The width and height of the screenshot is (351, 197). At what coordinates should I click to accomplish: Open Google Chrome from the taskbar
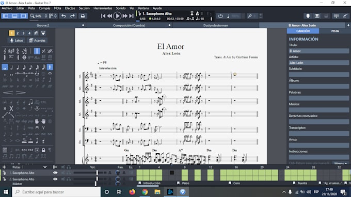(x=145, y=192)
